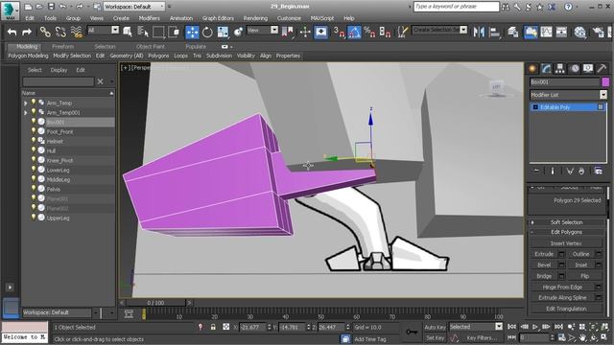Click the Key Filters button
Image resolution: width=614 pixels, height=345 pixels.
coord(482,337)
